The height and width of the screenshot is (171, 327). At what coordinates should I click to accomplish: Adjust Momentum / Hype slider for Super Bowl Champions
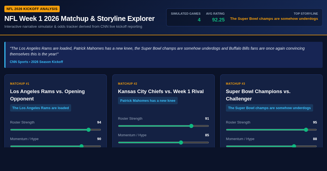click(x=271, y=146)
